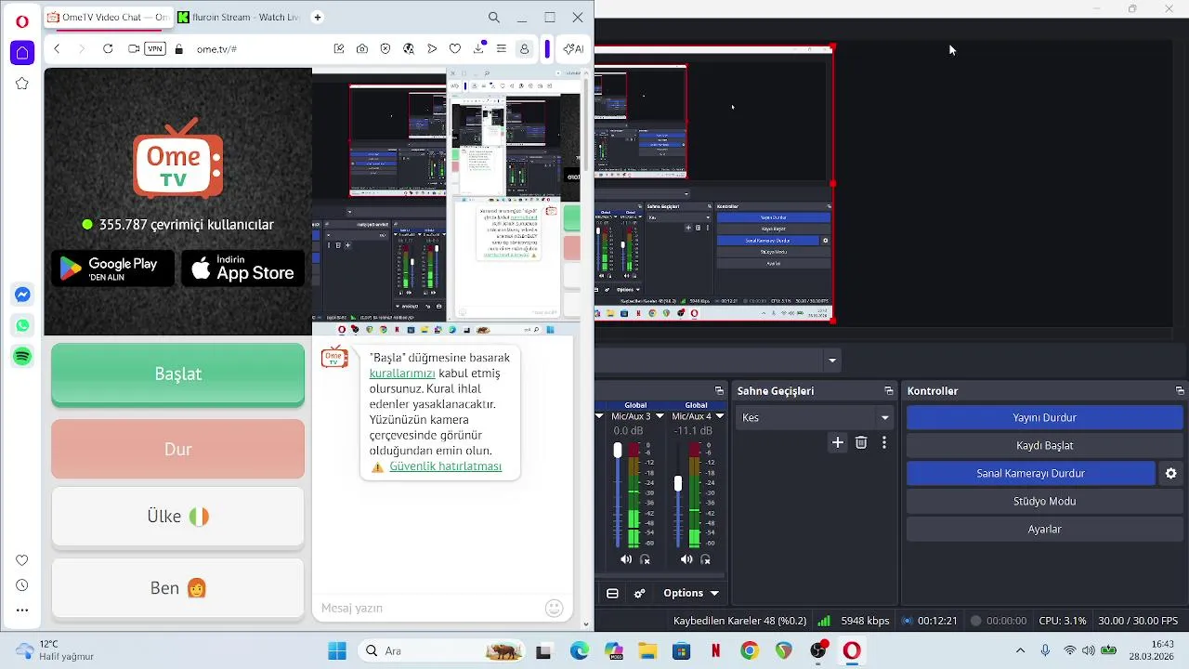Viewport: 1189px width, 669px height.
Task: Open the Ülke country selector
Action: pos(177,517)
